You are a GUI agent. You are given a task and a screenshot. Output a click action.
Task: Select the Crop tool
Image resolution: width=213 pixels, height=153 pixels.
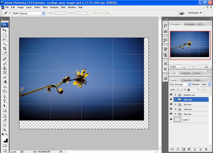5,48
